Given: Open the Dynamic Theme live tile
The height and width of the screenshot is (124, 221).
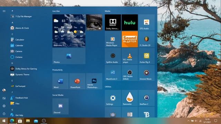Looking at the screenshot, I should tap(94, 22).
